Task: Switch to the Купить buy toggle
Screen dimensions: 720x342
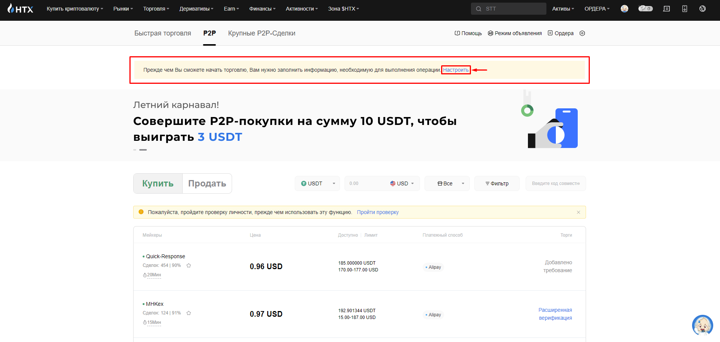Action: 158,183
